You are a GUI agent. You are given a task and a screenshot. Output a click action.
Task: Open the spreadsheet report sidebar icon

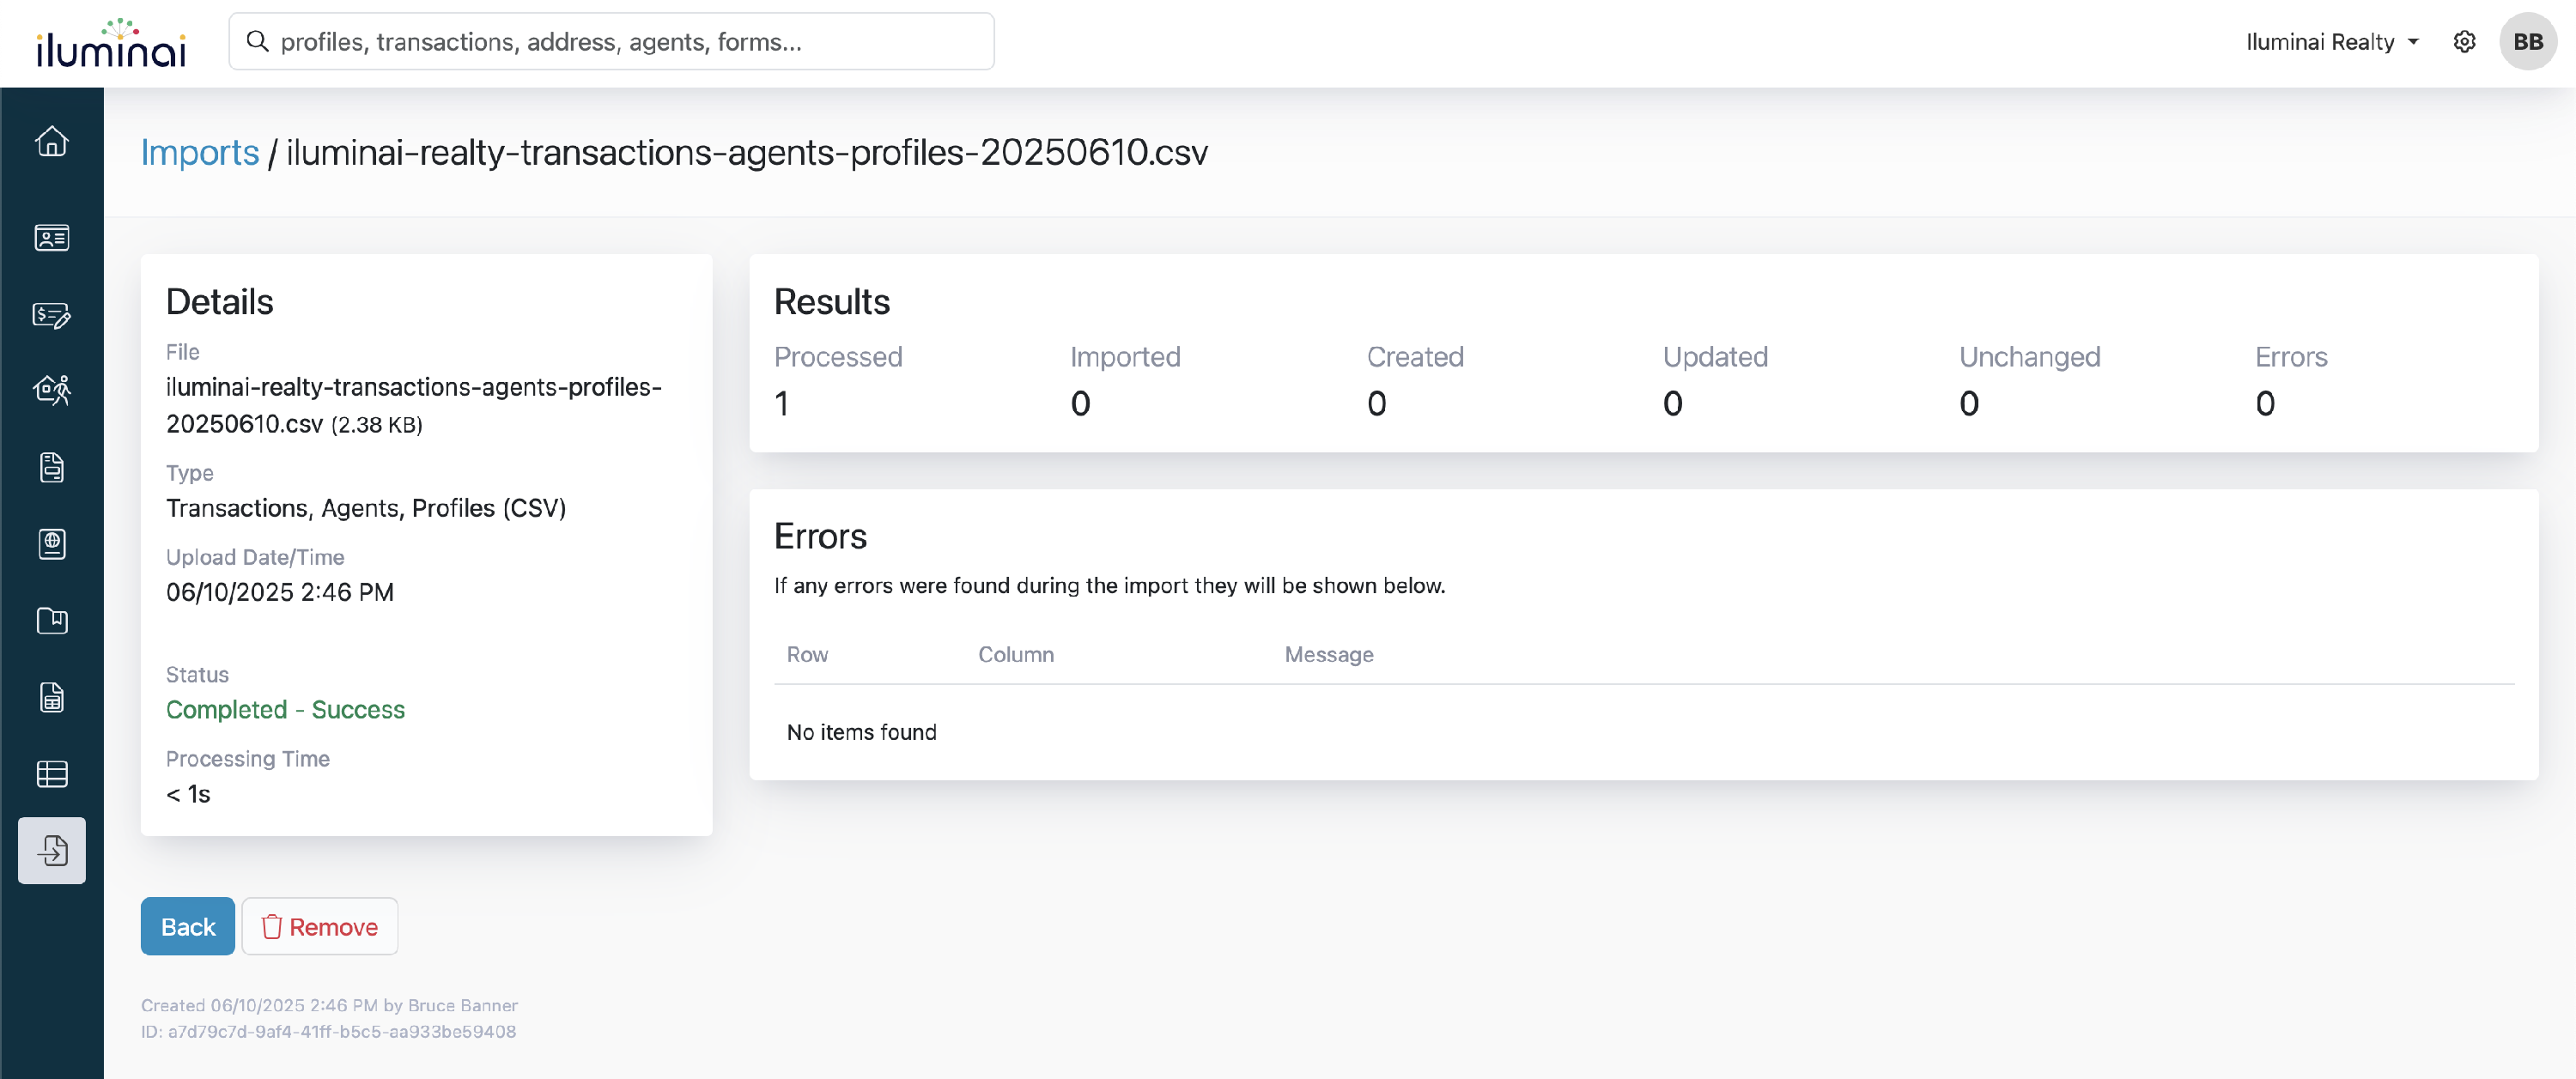(x=52, y=697)
